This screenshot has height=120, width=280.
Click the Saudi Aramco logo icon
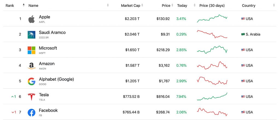point(31,34)
